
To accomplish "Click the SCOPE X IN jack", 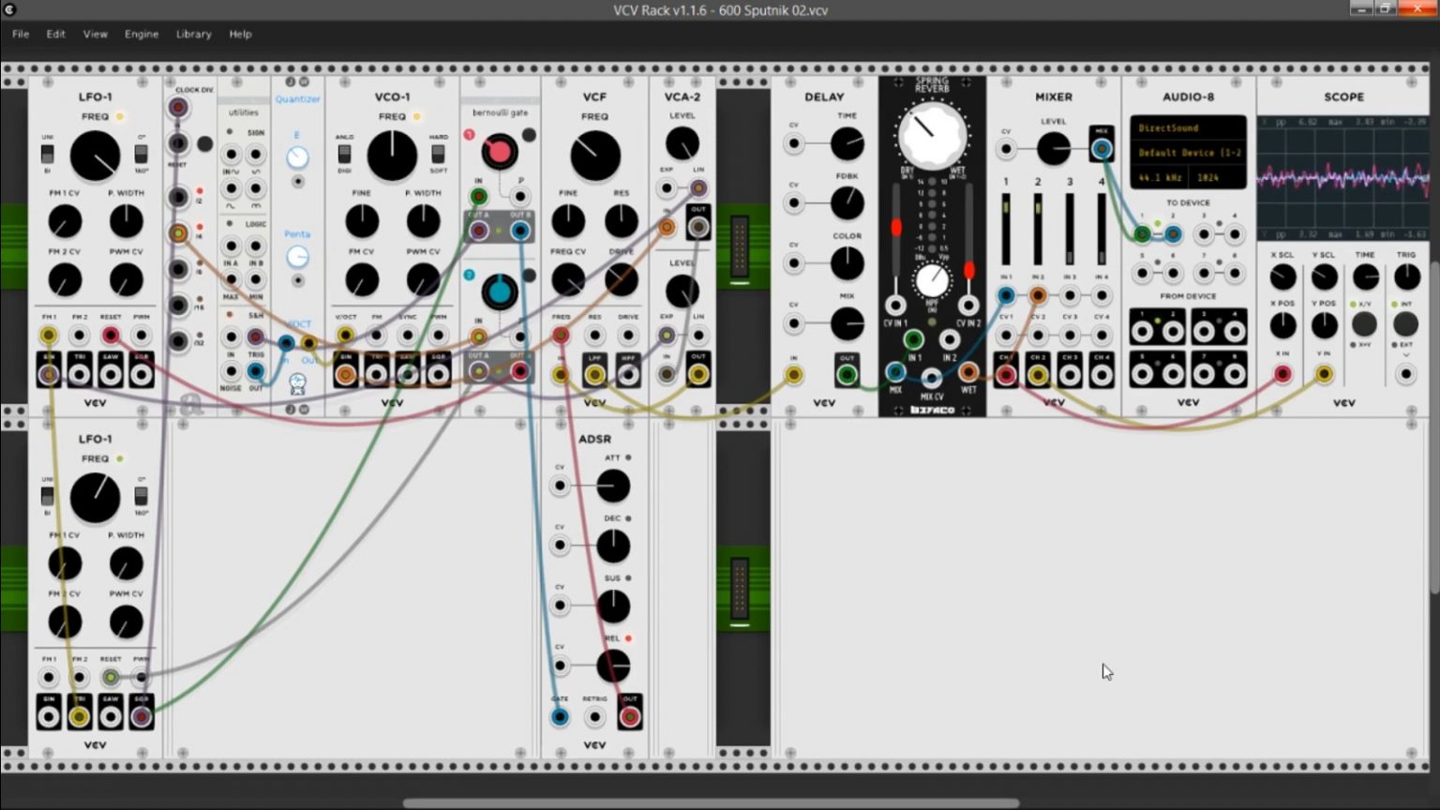I will coord(1282,374).
